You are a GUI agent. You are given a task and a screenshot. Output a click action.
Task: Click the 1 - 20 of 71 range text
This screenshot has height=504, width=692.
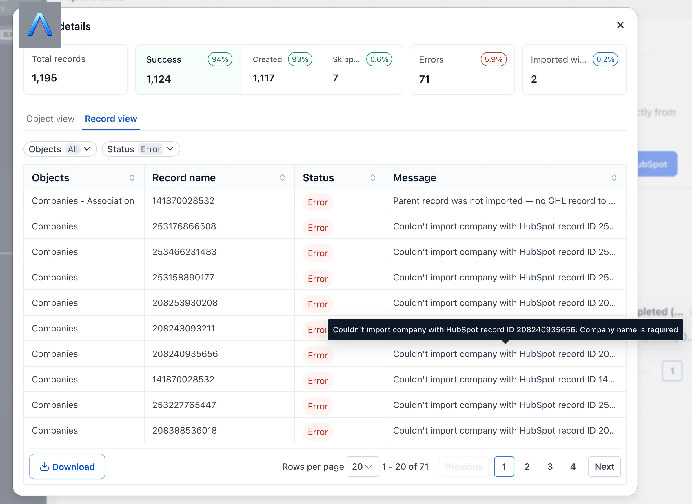(x=405, y=467)
